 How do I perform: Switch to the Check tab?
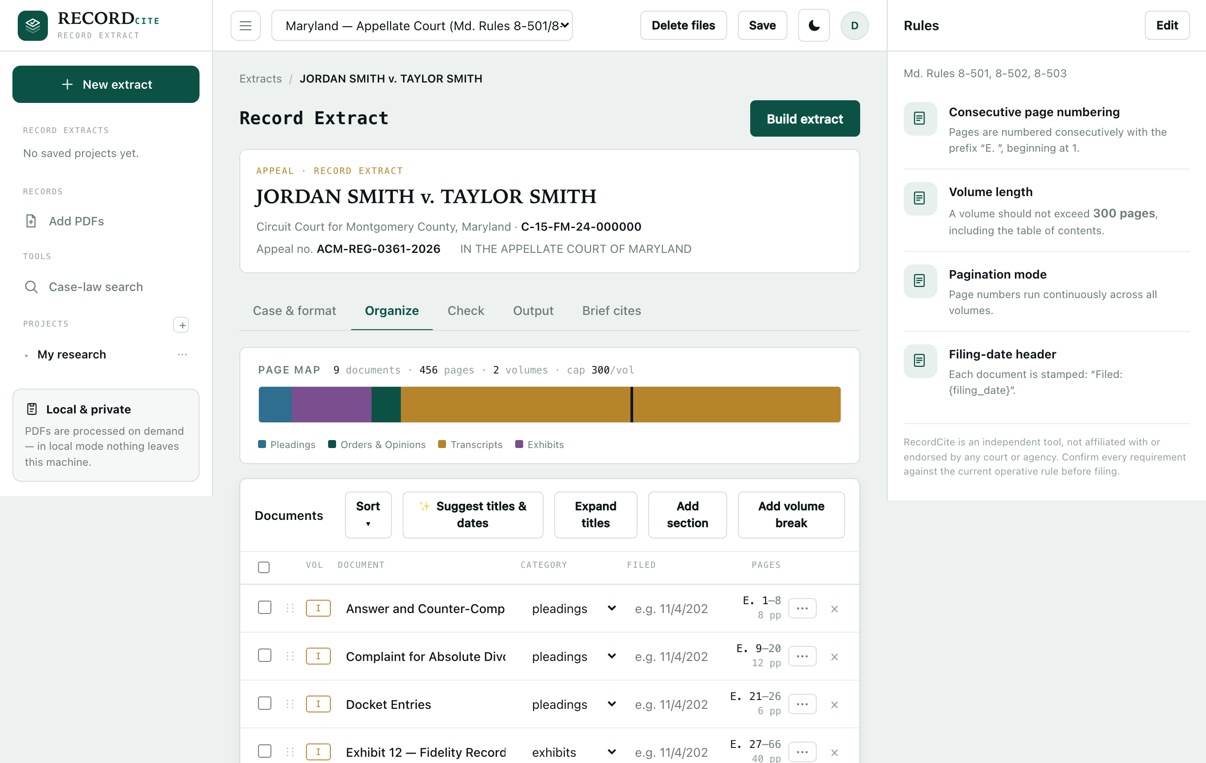pos(466,311)
